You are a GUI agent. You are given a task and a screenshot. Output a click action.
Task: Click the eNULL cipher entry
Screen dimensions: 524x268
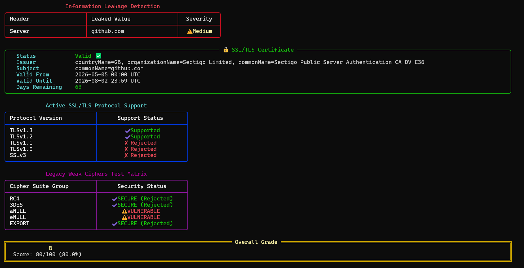tap(18, 217)
